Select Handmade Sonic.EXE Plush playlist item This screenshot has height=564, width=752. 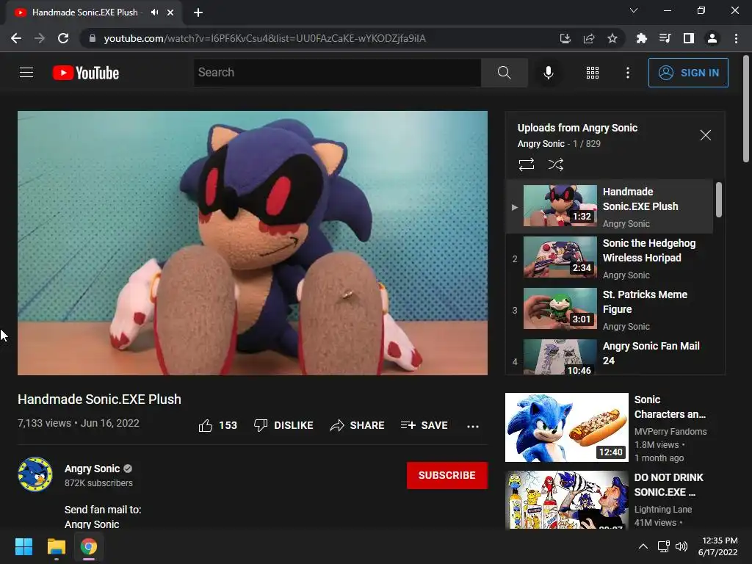610,206
